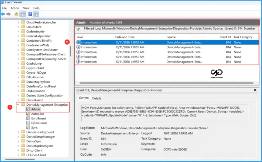Toggle the Show/Hide Action Pane toolbar icon

[x=36, y=14]
